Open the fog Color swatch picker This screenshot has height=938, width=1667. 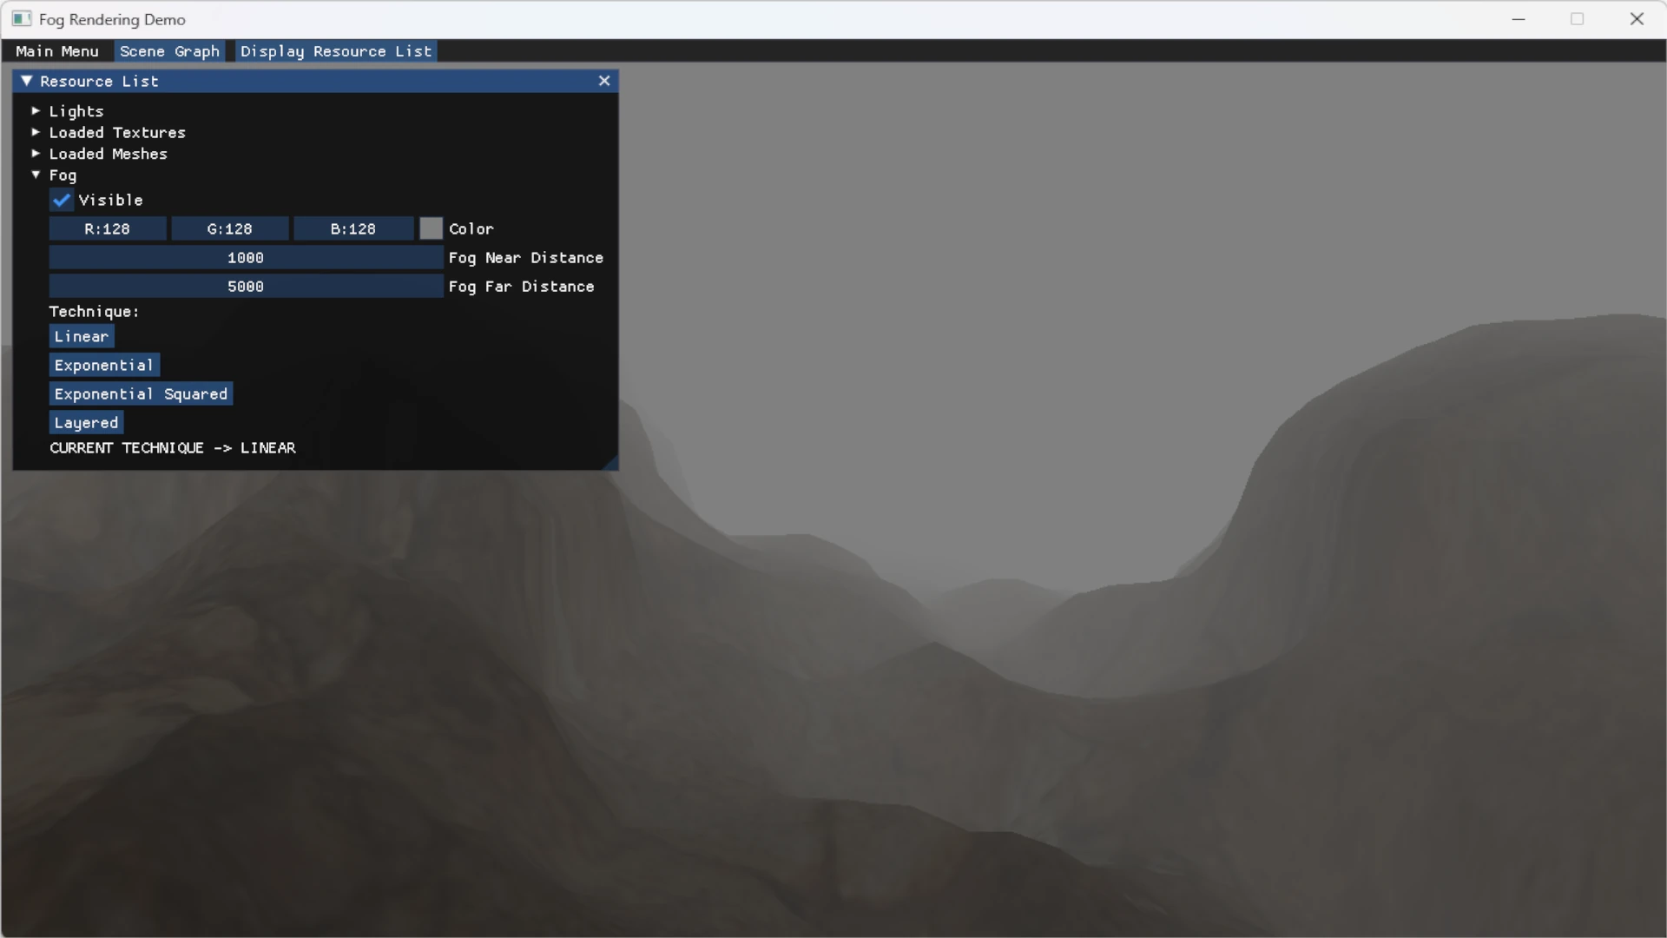pyautogui.click(x=431, y=229)
